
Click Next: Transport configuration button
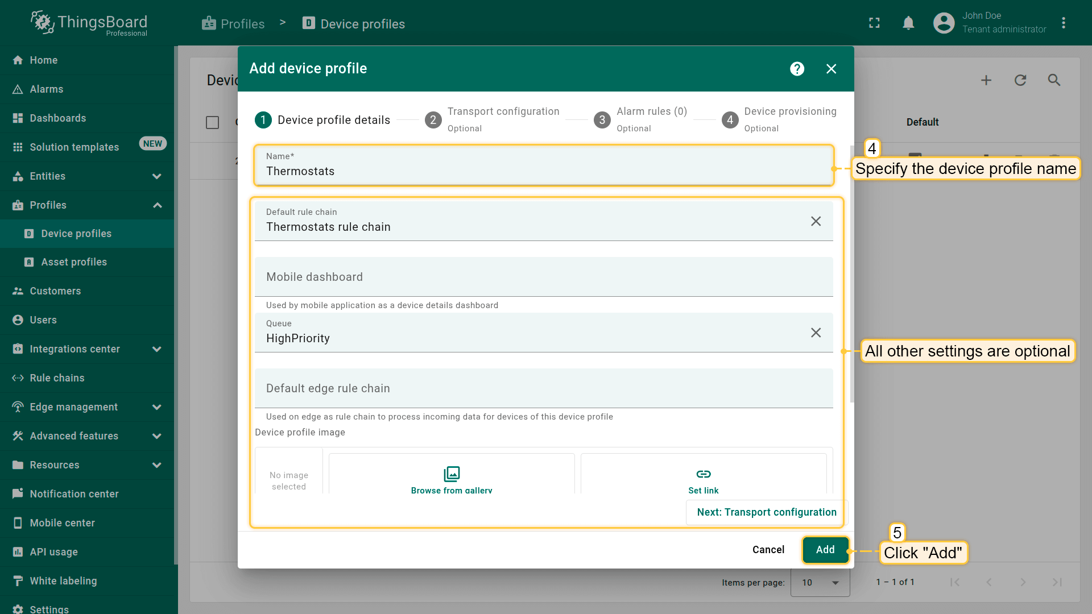click(x=766, y=512)
